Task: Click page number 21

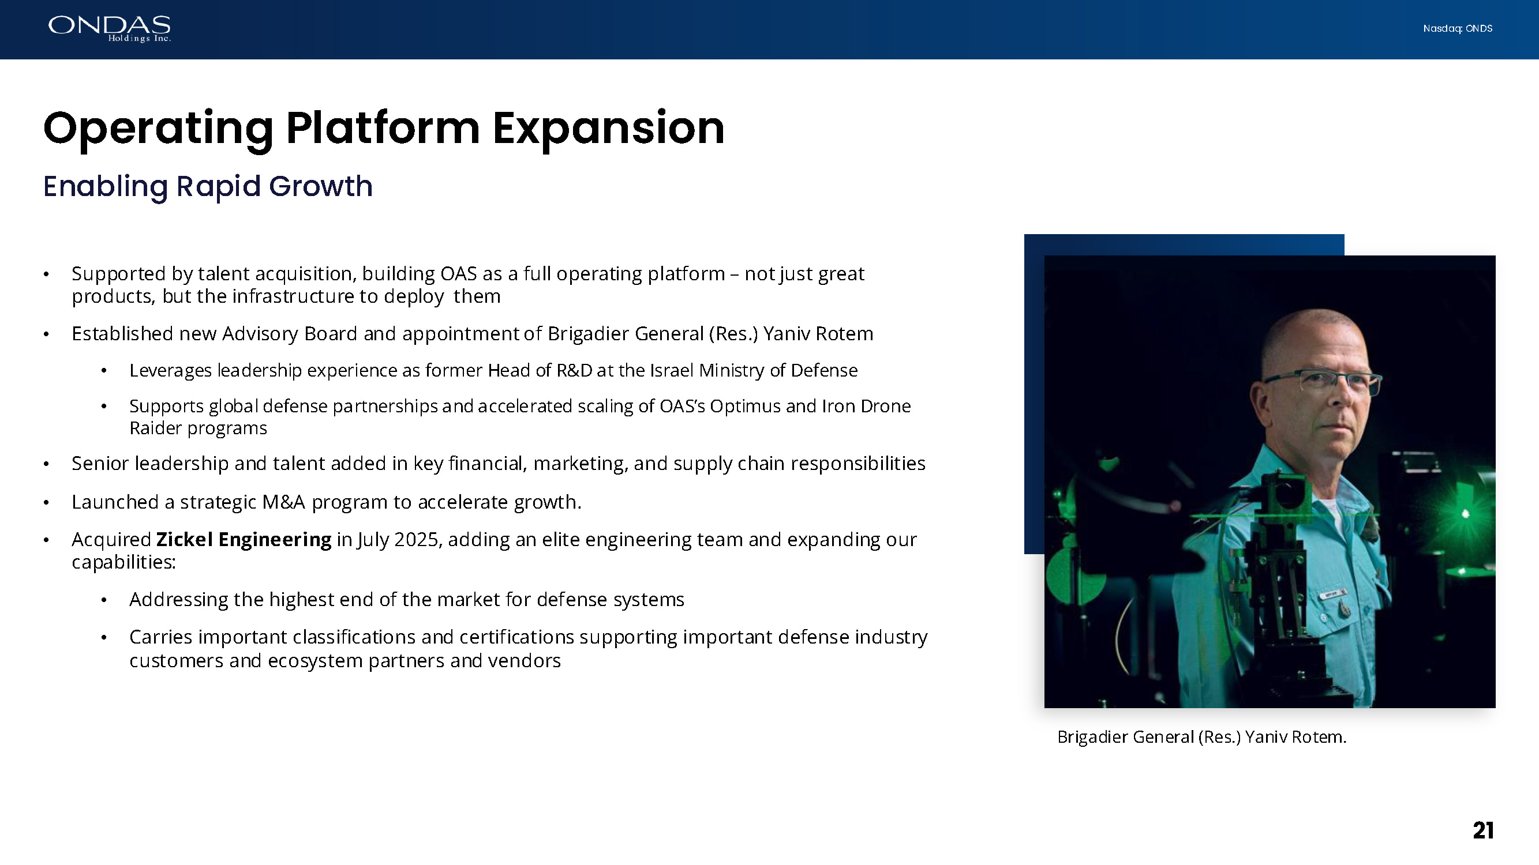Action: coord(1483,830)
